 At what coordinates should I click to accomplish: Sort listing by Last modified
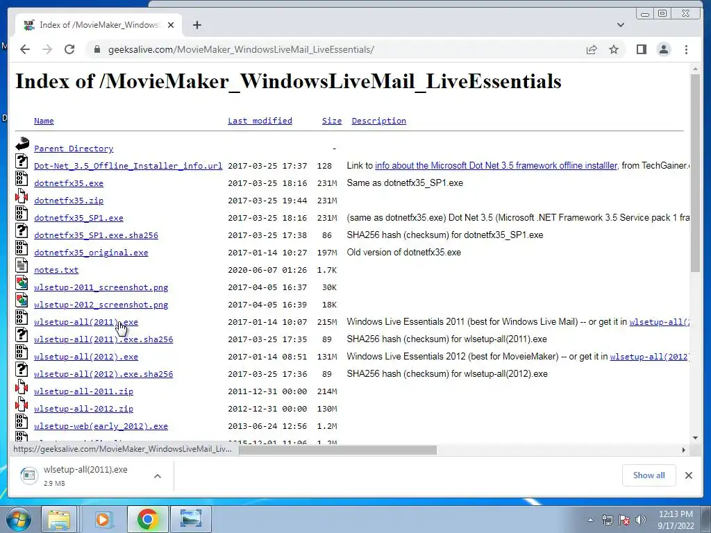pos(260,121)
